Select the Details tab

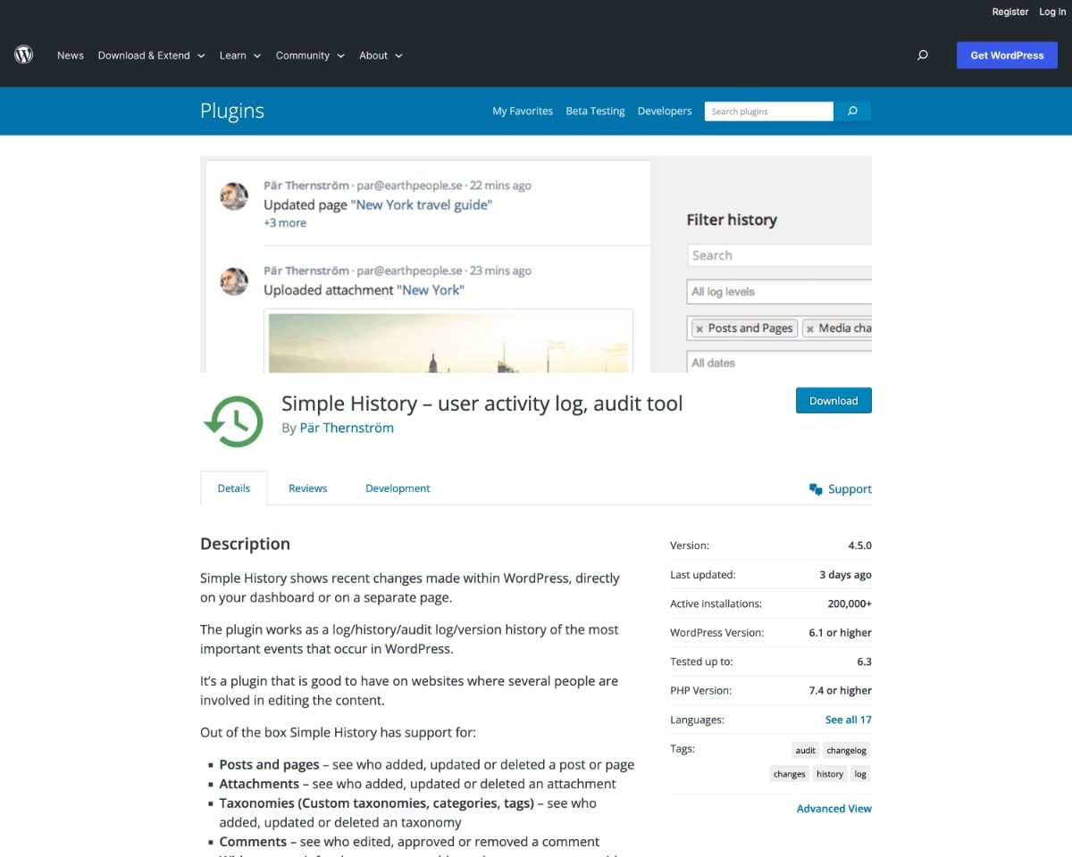[x=234, y=488]
